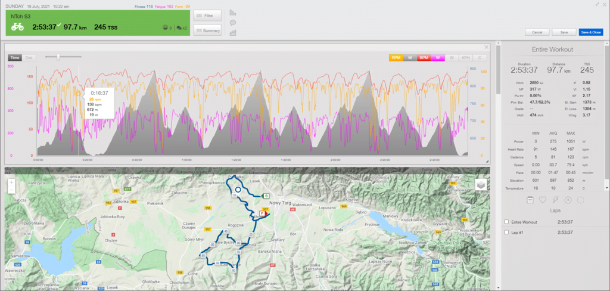Click the bike workout type icon
The height and width of the screenshot is (291, 610).
[x=18, y=27]
